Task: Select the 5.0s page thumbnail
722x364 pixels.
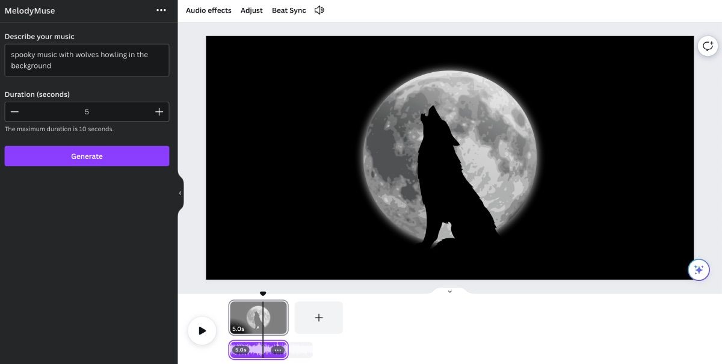Action: pos(258,317)
